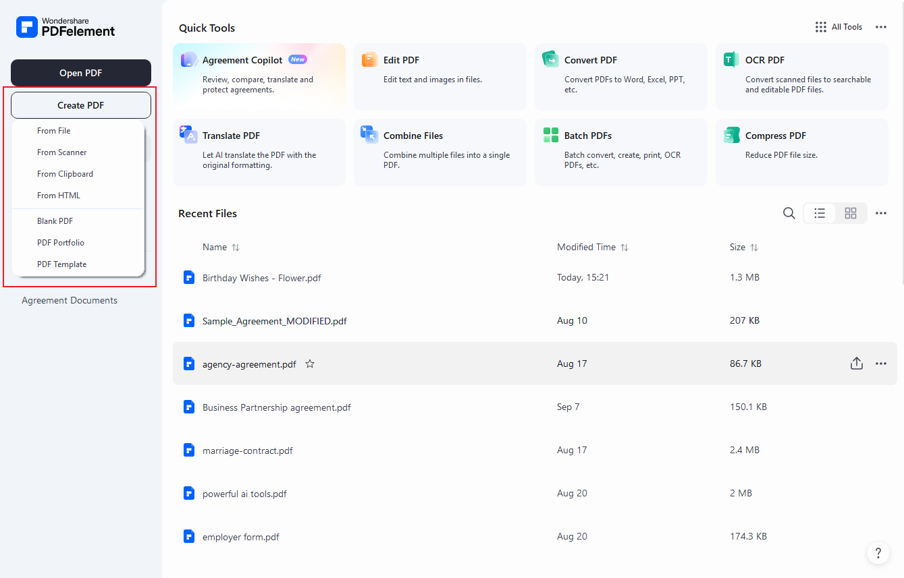
Task: Click the marriage-contract.pdf file icon
Action: pos(189,450)
